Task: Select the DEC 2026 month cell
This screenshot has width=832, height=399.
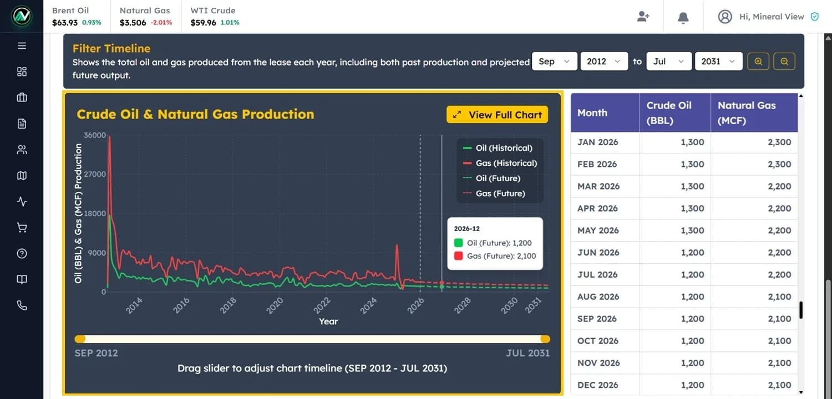Action: 605,385
